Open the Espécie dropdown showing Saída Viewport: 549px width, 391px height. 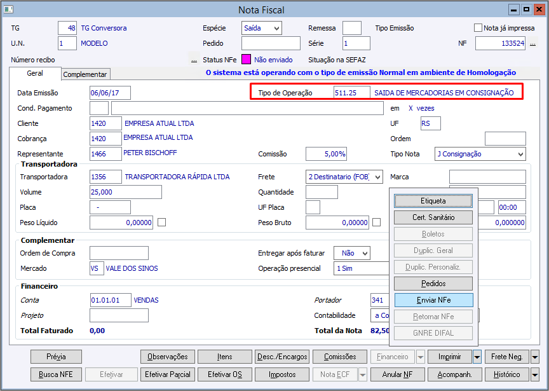[x=262, y=28]
